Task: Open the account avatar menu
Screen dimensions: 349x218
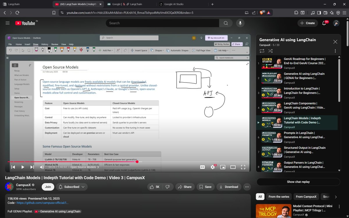Action: coord(336,23)
